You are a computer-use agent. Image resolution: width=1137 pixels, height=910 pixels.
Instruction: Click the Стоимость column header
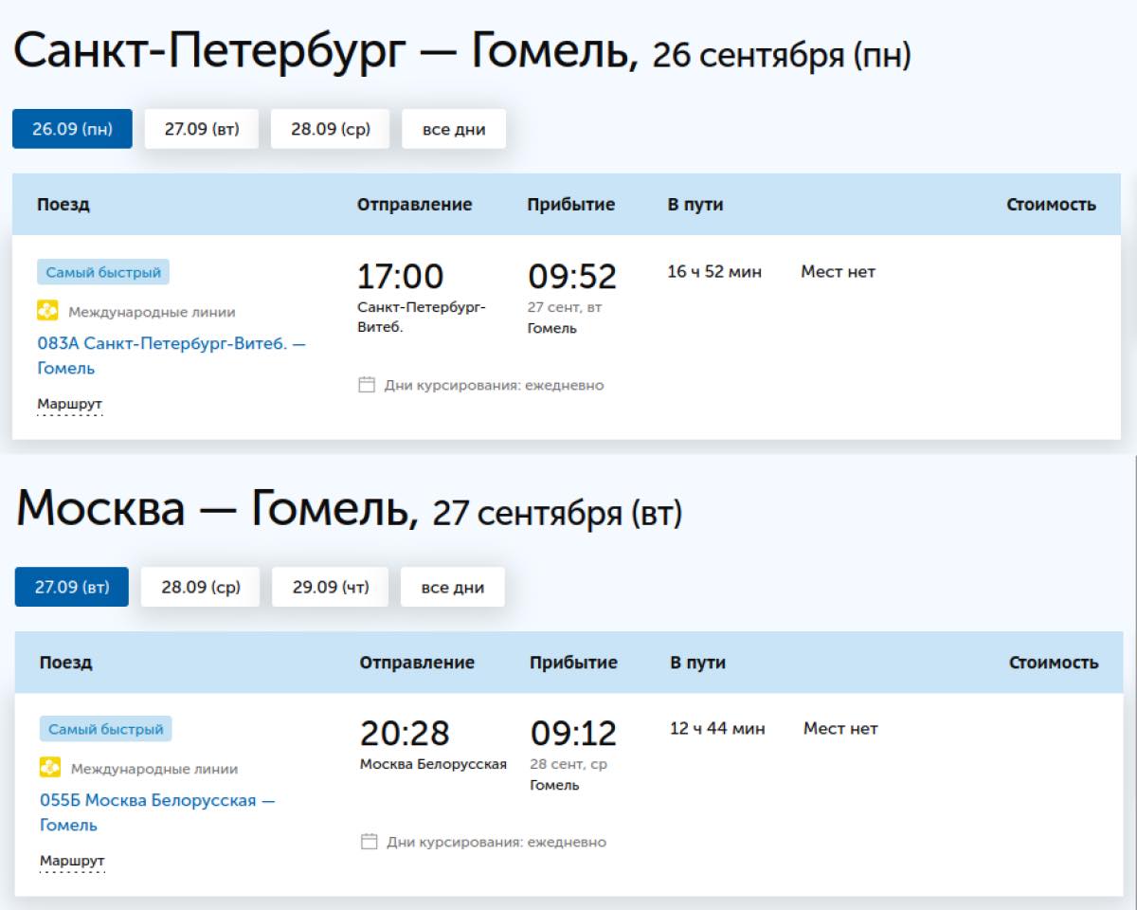click(1053, 203)
